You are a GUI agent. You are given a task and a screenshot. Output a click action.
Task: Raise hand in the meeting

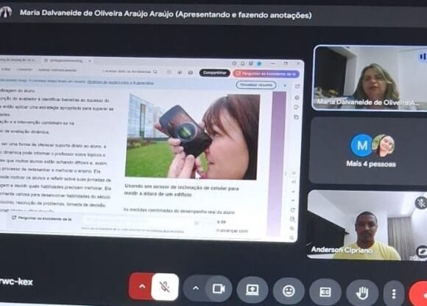point(362,293)
